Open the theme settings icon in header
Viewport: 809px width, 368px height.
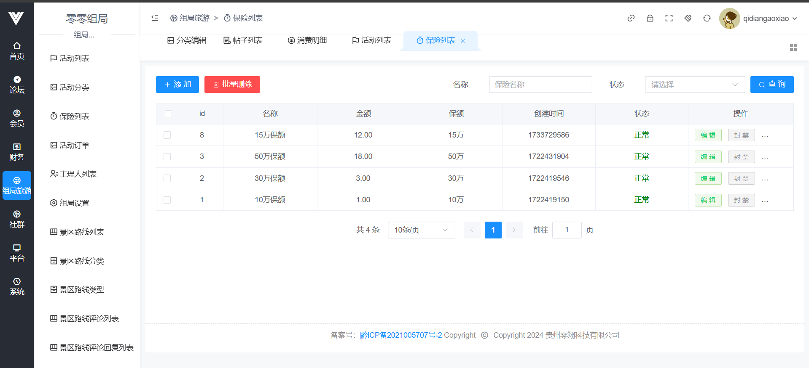[x=688, y=18]
